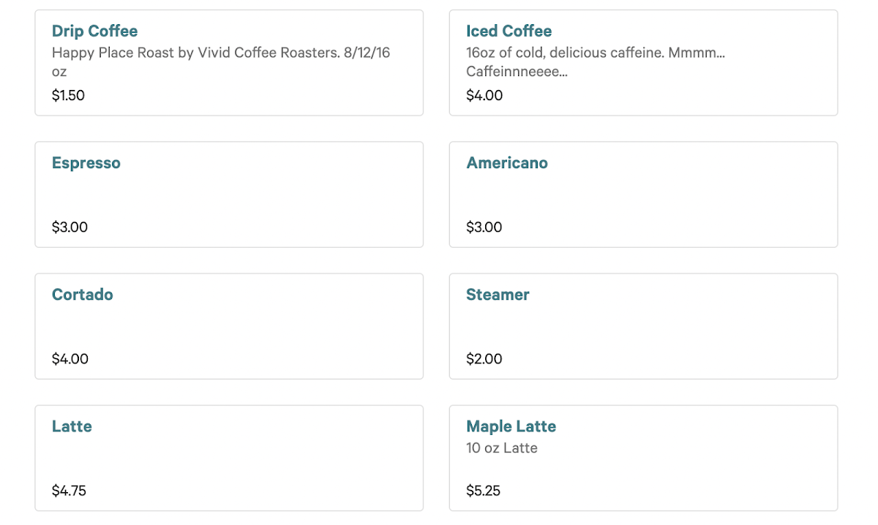Choose the Americano menu title
Image resolution: width=878 pixels, height=525 pixels.
(506, 163)
